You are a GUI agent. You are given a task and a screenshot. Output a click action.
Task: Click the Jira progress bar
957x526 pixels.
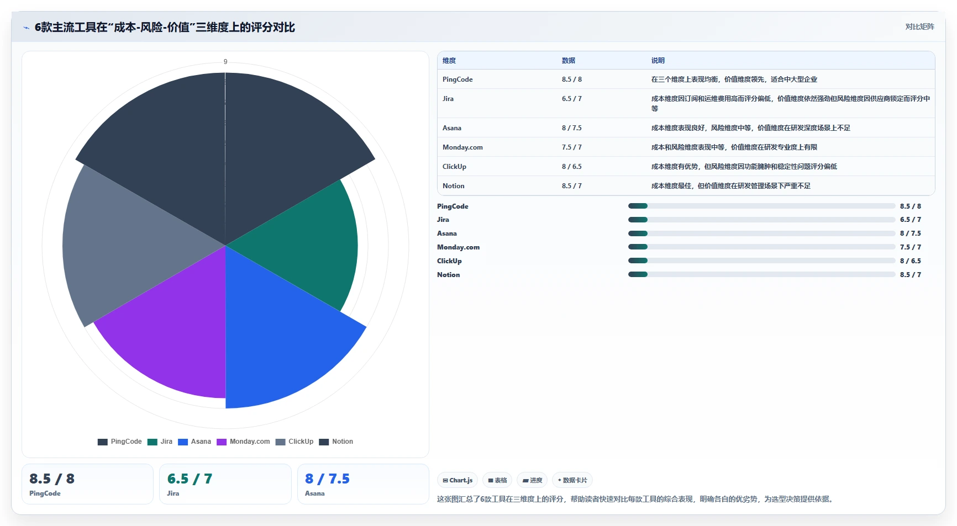pos(761,220)
